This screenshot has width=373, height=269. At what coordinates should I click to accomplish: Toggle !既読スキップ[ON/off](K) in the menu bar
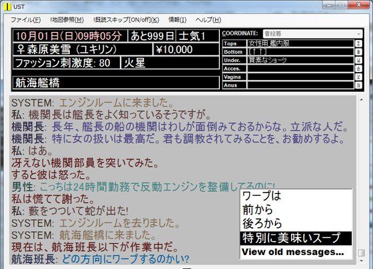pyautogui.click(x=127, y=20)
